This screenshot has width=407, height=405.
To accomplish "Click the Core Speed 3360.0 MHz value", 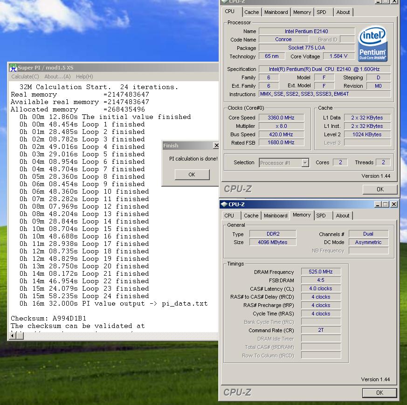I will (281, 118).
